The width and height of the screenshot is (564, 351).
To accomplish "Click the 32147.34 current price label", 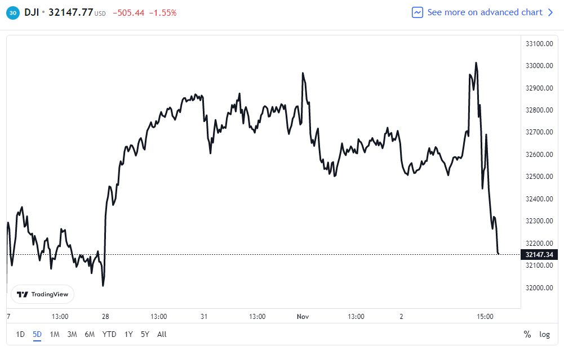I will (540, 255).
